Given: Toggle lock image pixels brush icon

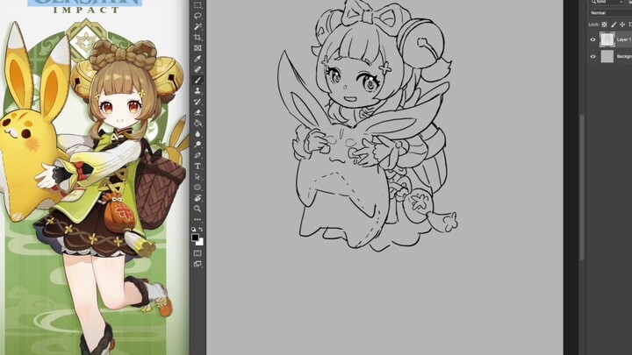Looking at the screenshot, I should tap(614, 25).
